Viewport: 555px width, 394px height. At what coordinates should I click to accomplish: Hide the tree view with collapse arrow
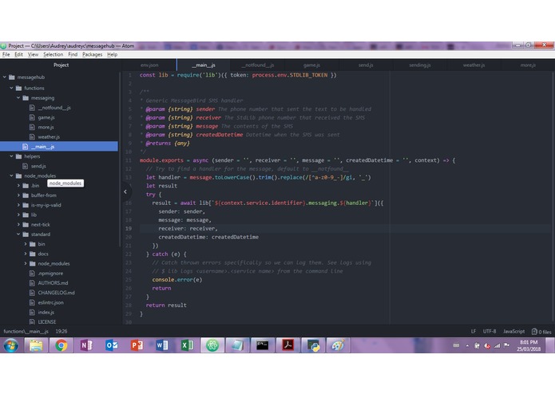point(125,192)
